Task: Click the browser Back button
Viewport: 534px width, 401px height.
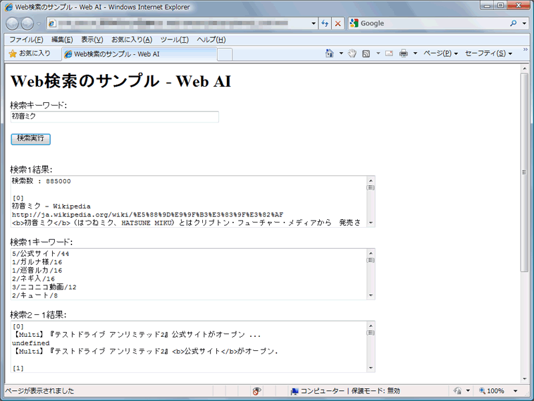Action: coord(12,23)
